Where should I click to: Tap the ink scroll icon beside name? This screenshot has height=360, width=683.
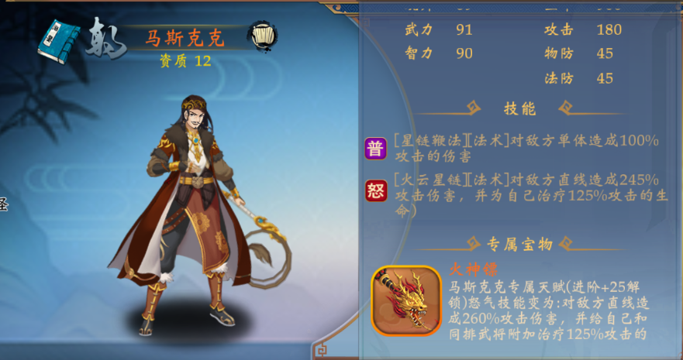tap(263, 36)
